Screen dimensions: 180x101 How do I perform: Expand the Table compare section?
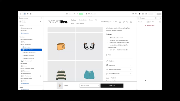click(x=20, y=71)
